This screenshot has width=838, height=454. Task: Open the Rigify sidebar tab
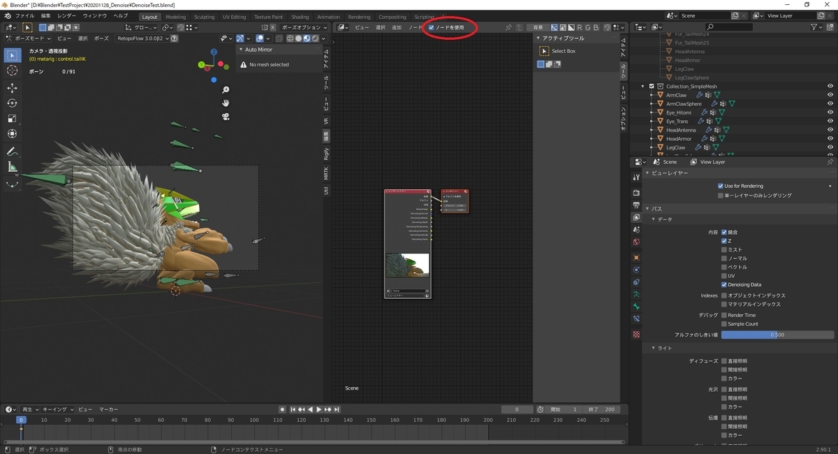click(325, 154)
